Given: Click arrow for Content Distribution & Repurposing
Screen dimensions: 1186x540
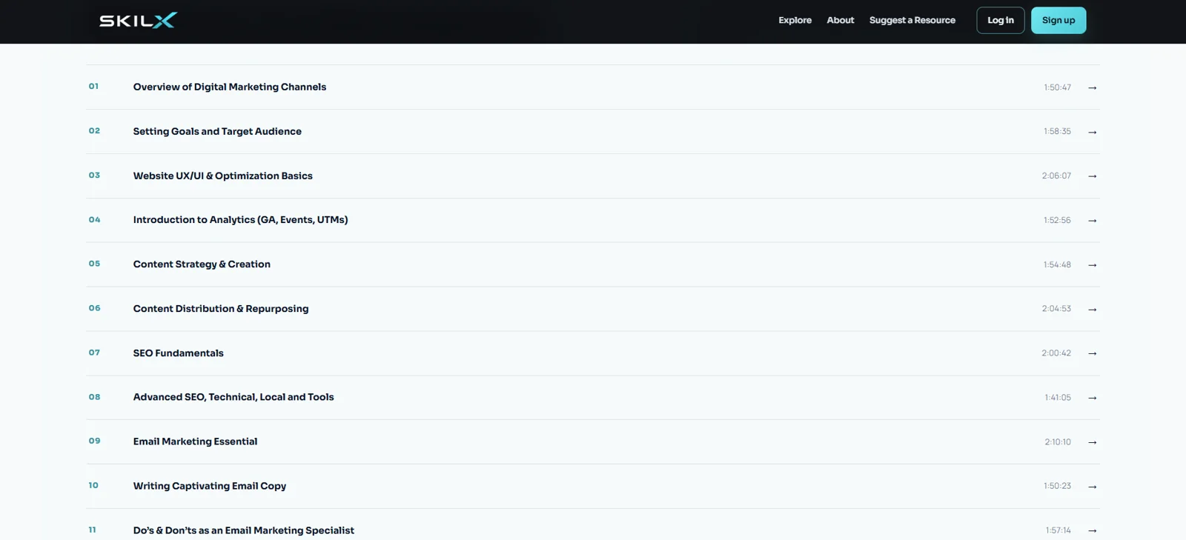Looking at the screenshot, I should point(1092,309).
